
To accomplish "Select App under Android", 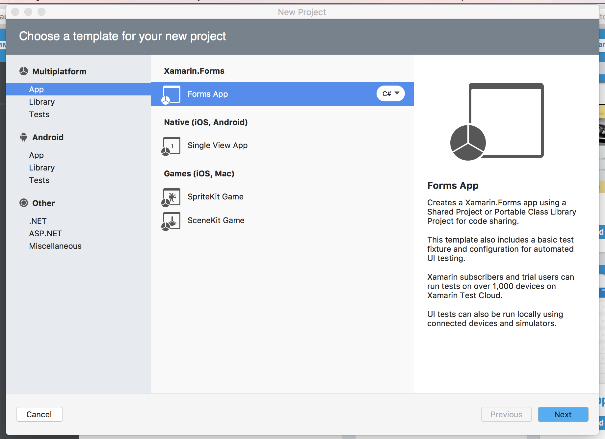I will [36, 155].
